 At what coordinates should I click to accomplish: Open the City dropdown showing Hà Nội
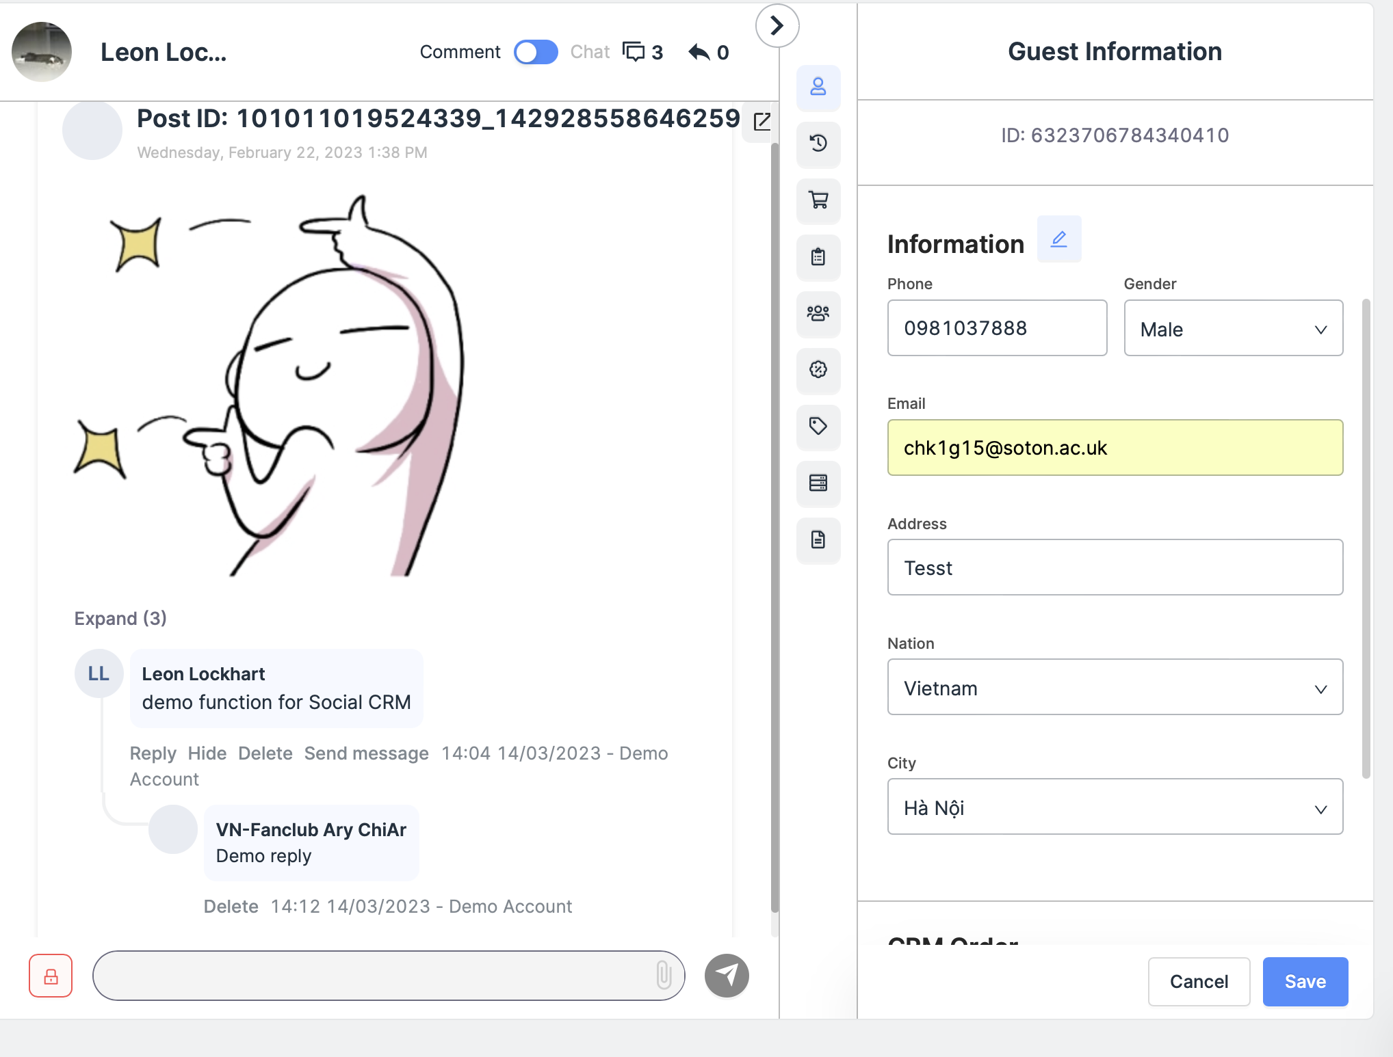(1115, 807)
